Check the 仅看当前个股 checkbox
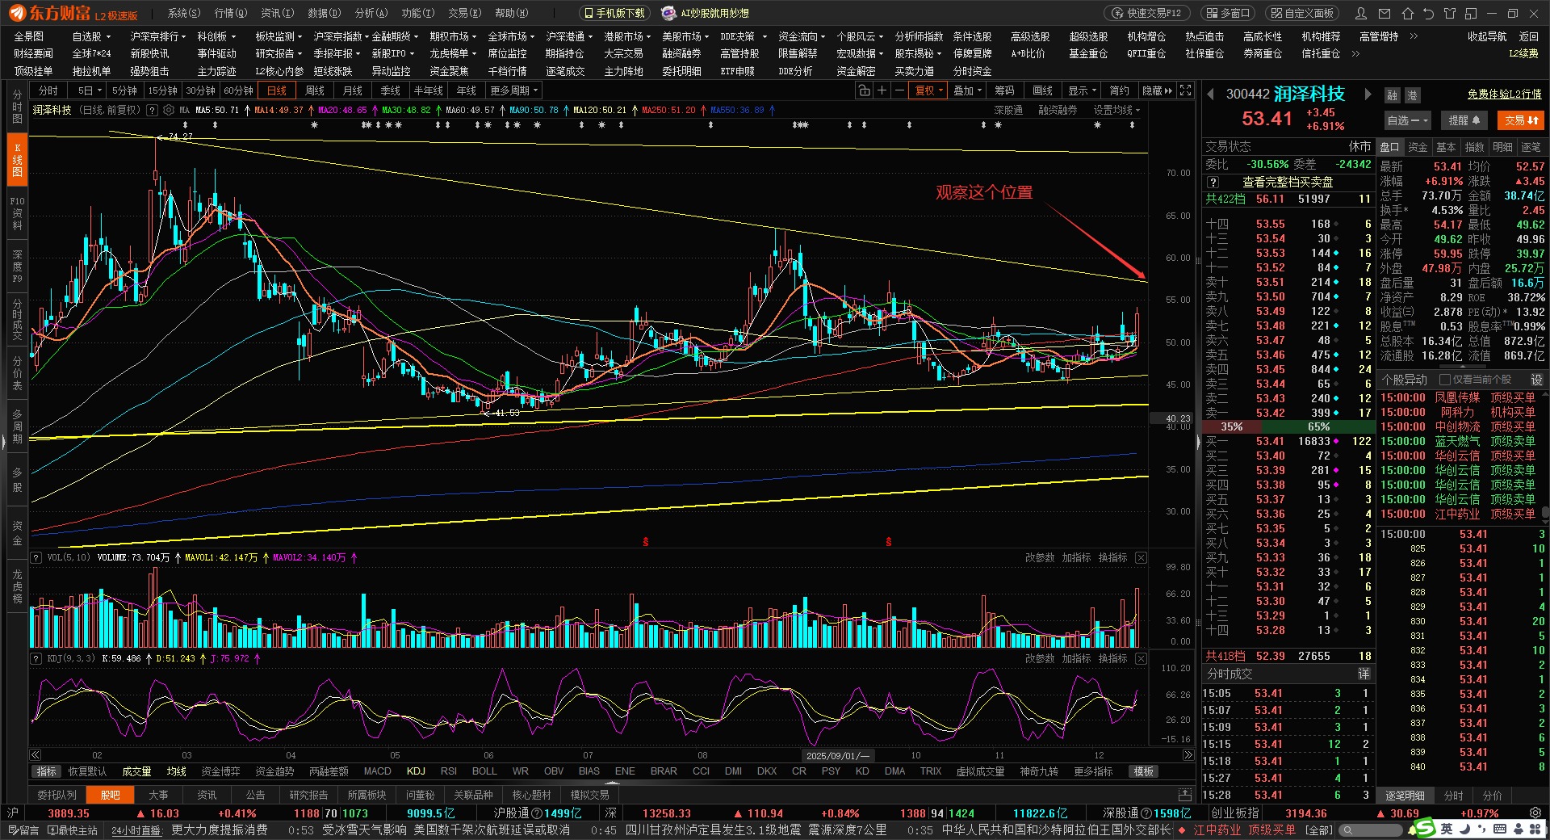The width and height of the screenshot is (1550, 840). (1445, 380)
